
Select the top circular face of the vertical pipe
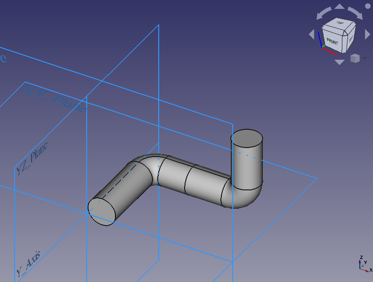click(247, 138)
